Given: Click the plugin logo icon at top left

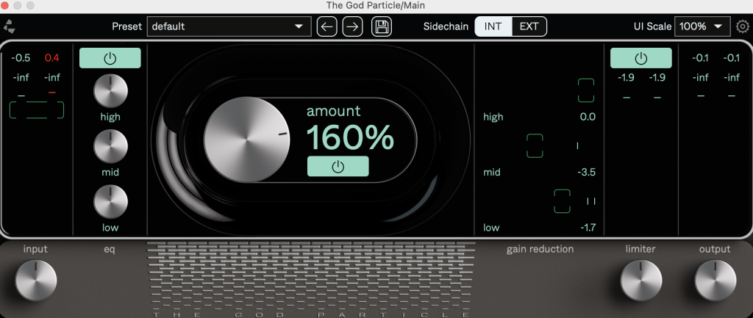Looking at the screenshot, I should 10,26.
